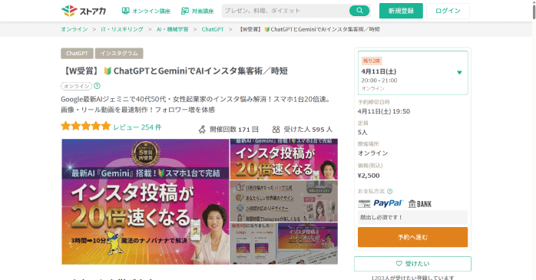The width and height of the screenshot is (536, 280).
Task: Open the top-right 20倍速くなる thumbnail
Action: pyautogui.click(x=283, y=159)
